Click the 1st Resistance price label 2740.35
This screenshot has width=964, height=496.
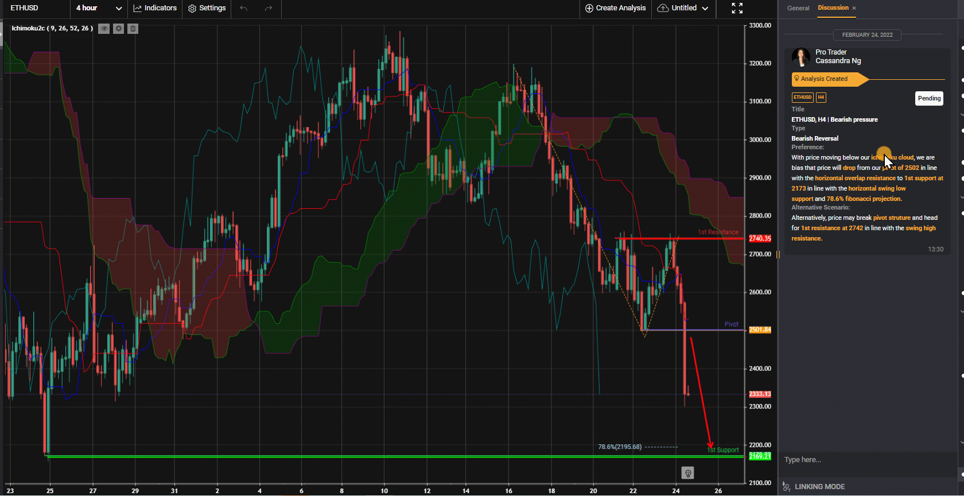coord(760,238)
